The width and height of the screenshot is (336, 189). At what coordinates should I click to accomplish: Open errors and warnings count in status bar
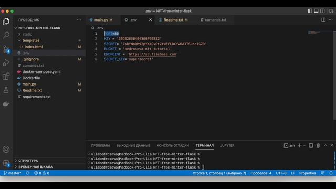point(42,173)
